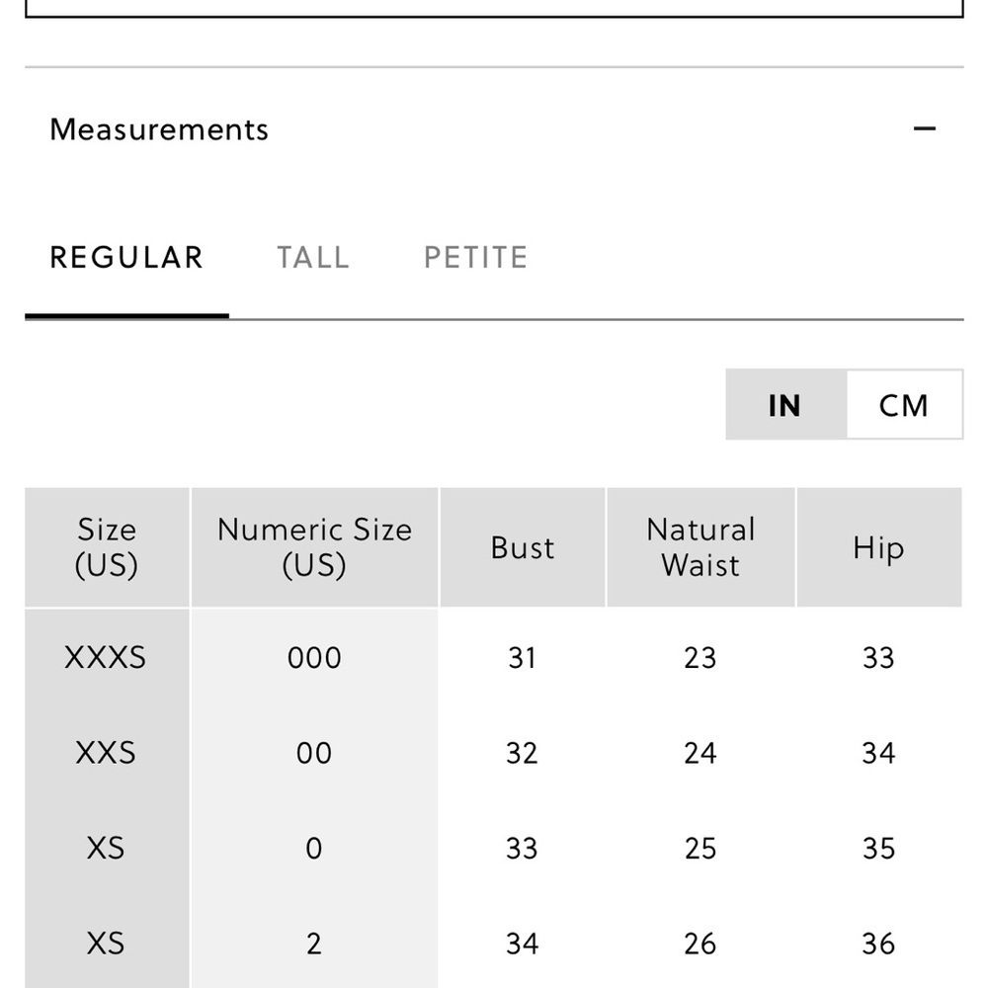Click bust value 31 for XXXS
Screen dimensions: 988x988
pos(523,658)
